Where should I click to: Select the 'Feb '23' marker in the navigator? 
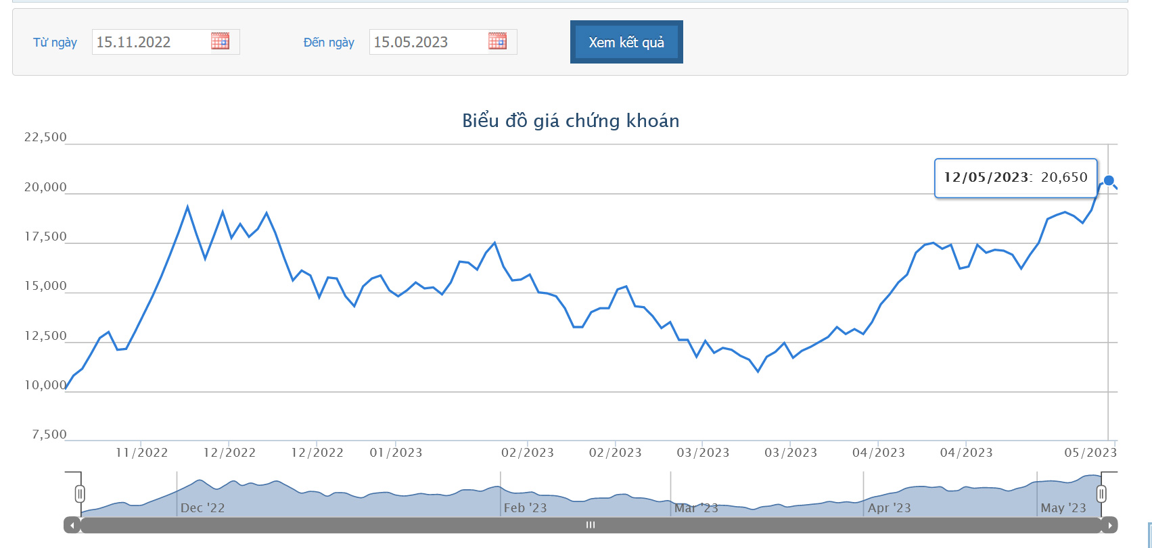coord(525,508)
